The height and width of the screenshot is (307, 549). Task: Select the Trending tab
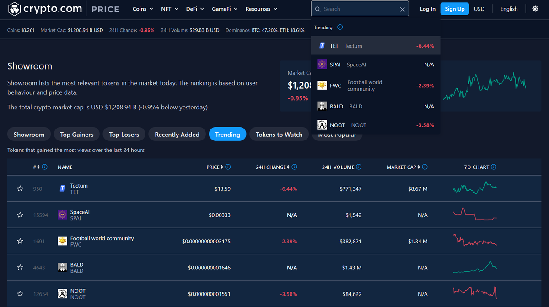coord(227,134)
